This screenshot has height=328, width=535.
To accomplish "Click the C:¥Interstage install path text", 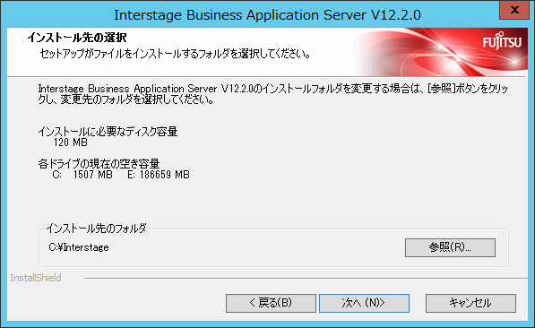I will [79, 247].
